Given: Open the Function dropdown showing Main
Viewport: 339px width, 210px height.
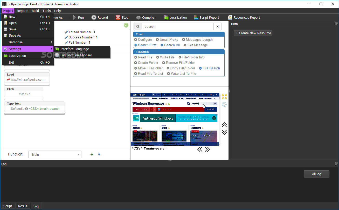Looking at the screenshot, I should (x=55, y=154).
